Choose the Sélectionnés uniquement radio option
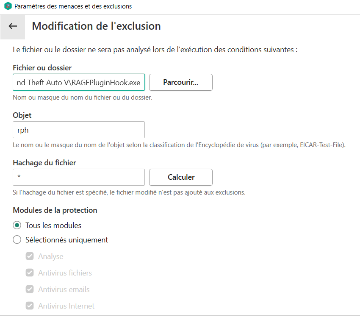This screenshot has width=360, height=334. point(17,240)
